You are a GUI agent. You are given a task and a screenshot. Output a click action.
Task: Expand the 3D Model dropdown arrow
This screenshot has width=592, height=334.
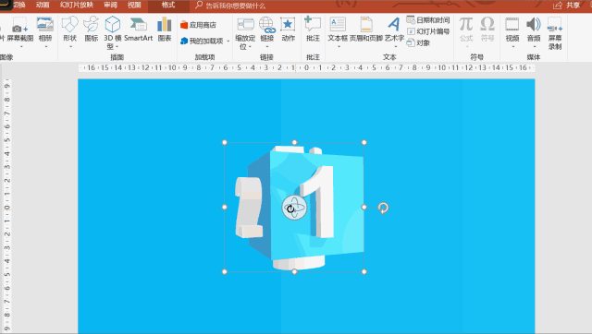coord(117,47)
